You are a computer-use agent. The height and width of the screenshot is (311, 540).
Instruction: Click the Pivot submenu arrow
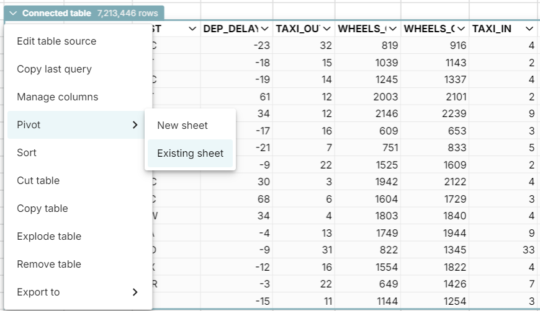[x=135, y=125]
